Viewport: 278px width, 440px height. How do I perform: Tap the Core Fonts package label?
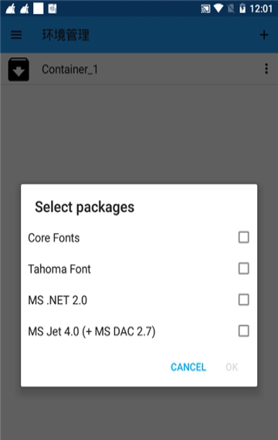pyautogui.click(x=54, y=238)
